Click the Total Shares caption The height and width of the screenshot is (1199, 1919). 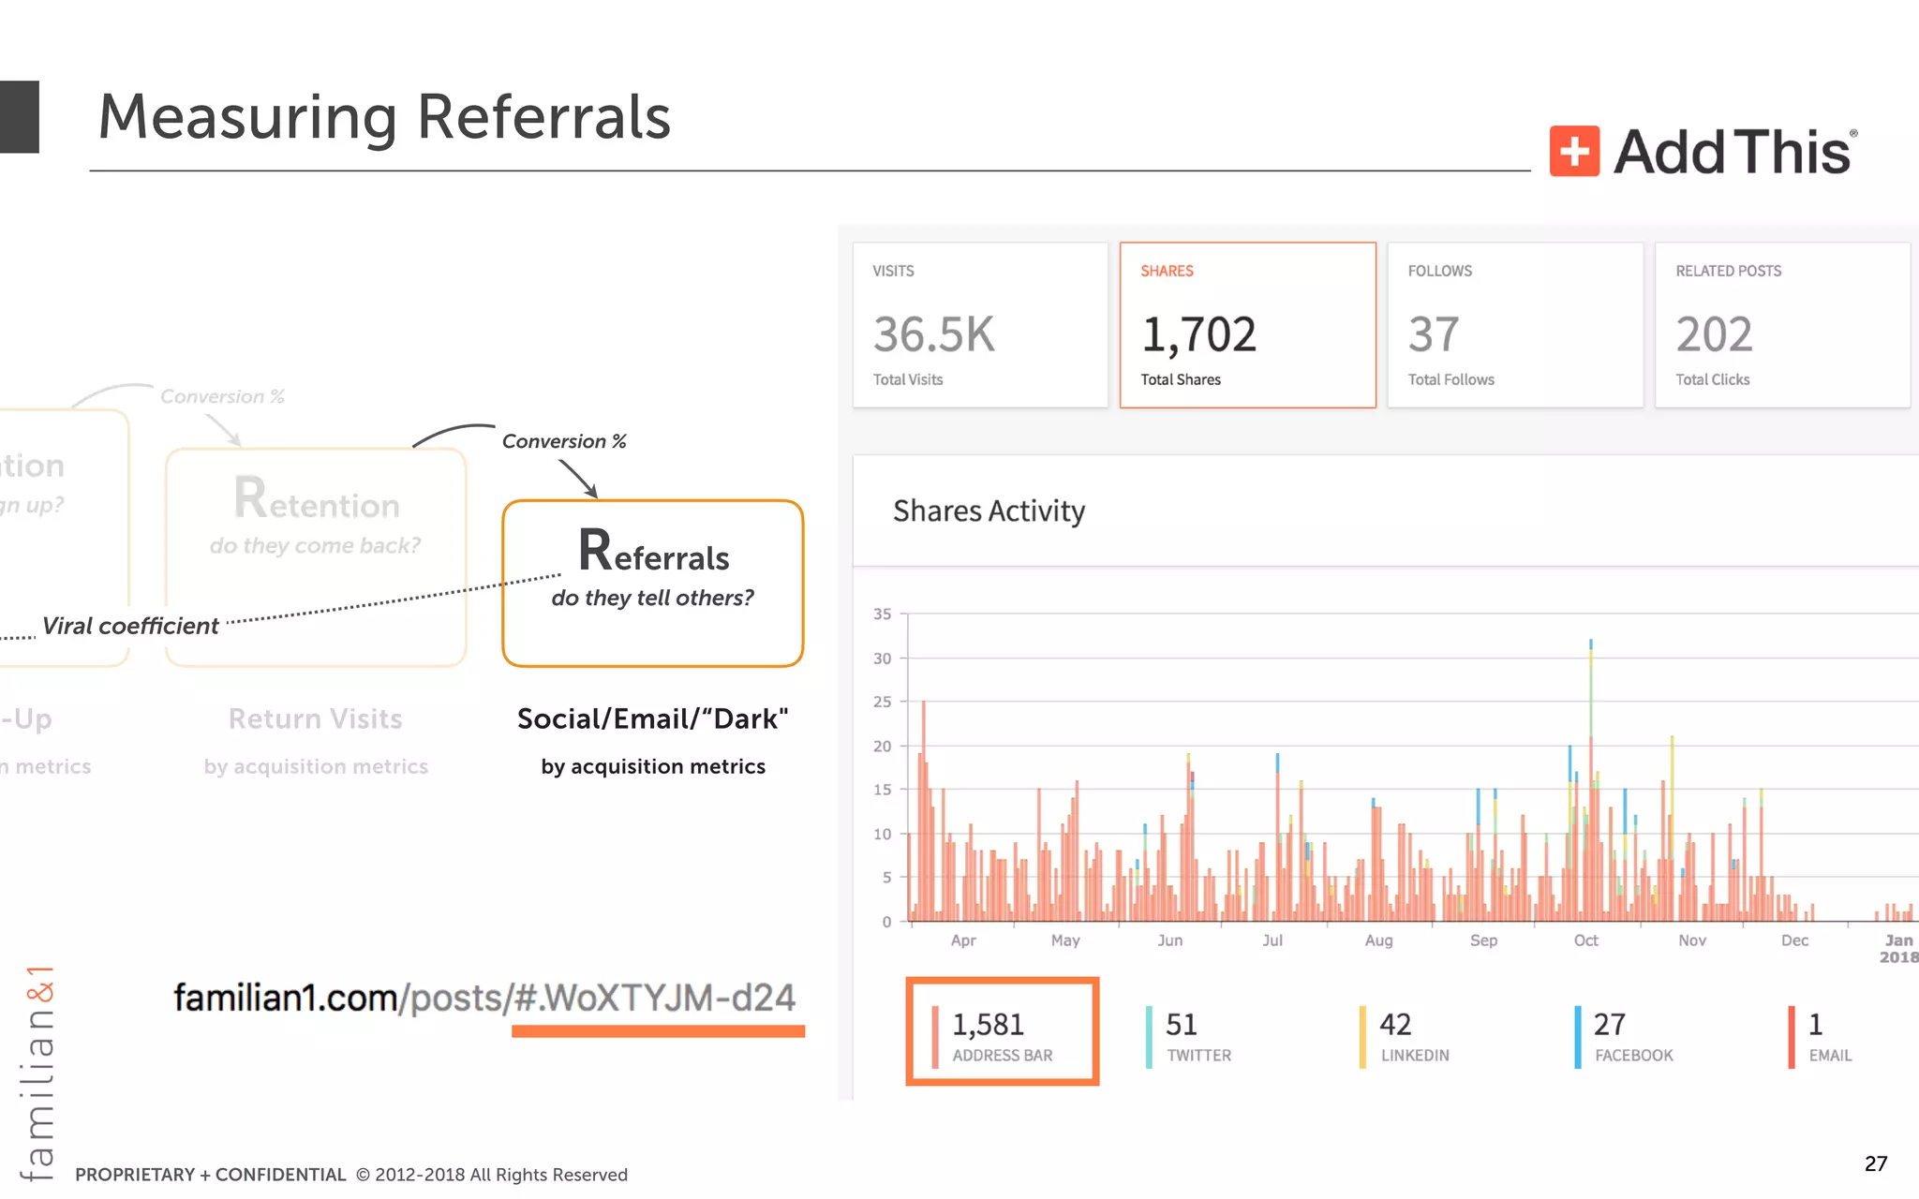click(x=1181, y=379)
